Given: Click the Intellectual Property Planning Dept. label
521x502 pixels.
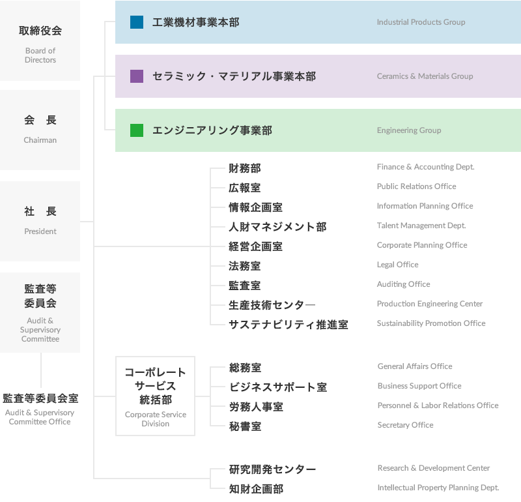Looking at the screenshot, I should coord(438,488).
